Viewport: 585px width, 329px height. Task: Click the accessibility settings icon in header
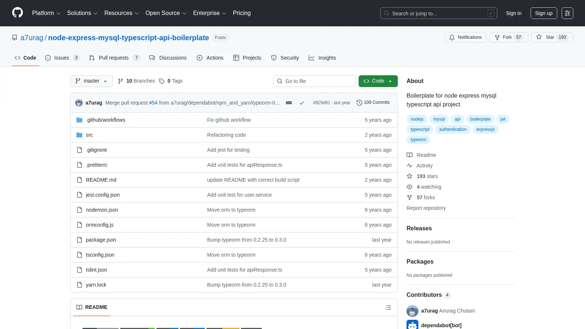point(567,13)
